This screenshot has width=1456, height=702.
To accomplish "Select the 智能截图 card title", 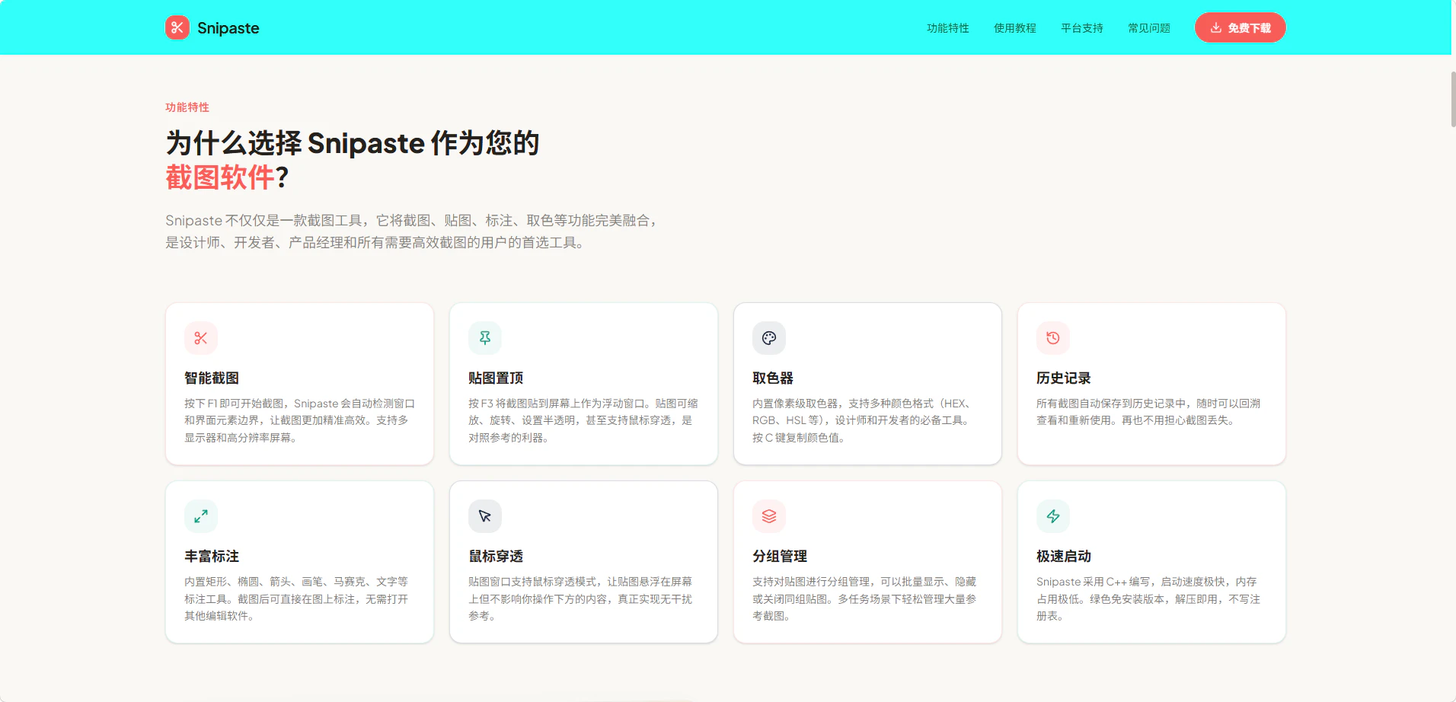I will coord(212,378).
